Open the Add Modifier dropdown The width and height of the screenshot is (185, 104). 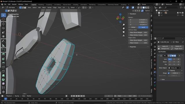(171, 52)
